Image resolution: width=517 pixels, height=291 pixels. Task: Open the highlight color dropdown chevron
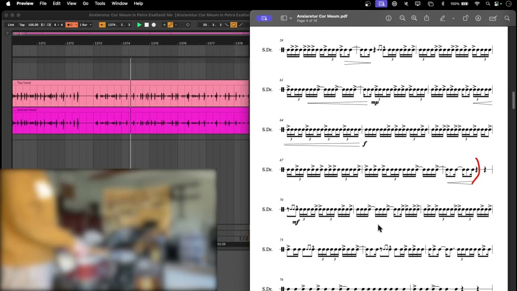pyautogui.click(x=453, y=18)
